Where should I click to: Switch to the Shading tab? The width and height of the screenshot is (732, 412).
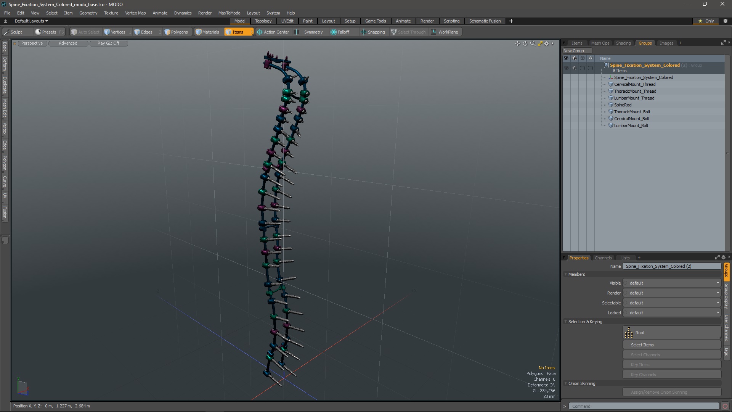[623, 43]
